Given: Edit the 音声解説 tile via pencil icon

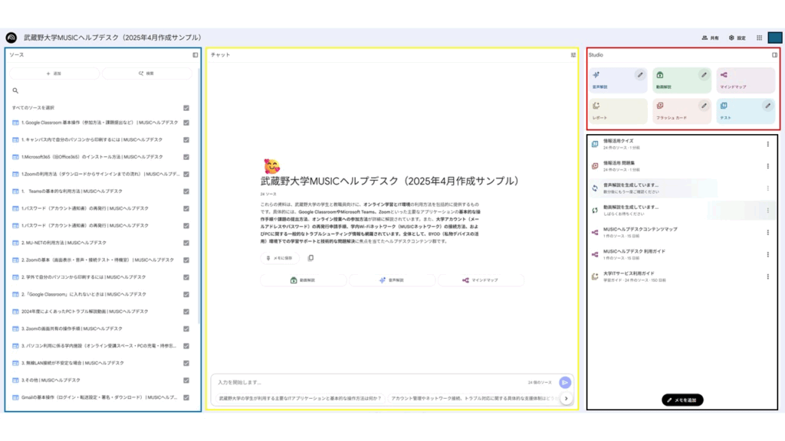Looking at the screenshot, I should 640,75.
